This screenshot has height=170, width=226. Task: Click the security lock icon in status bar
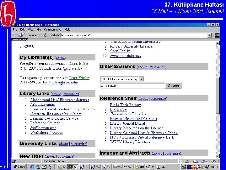(x=14, y=161)
